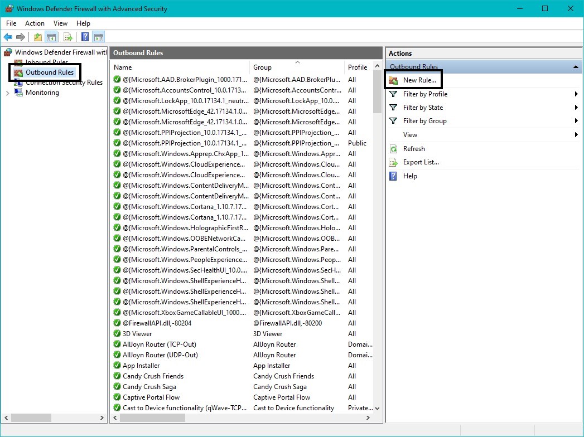Image resolution: width=584 pixels, height=437 pixels.
Task: Click the Public profile cell
Action: tap(357, 143)
